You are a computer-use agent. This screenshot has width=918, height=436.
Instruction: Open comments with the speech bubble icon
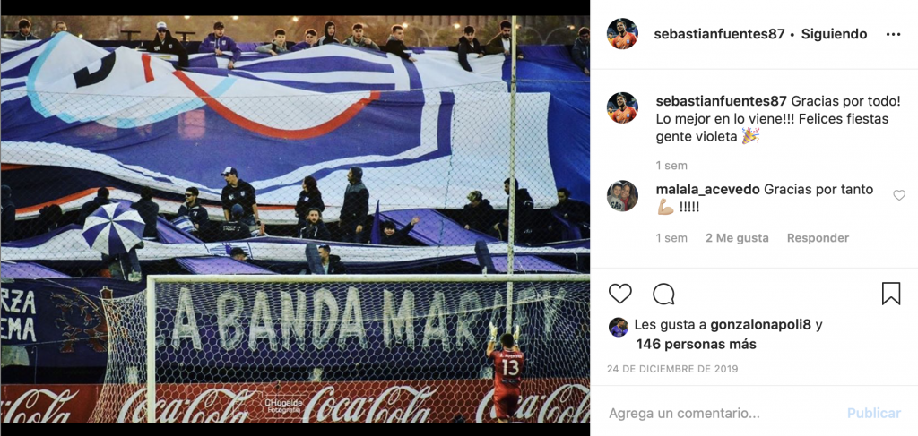click(663, 294)
